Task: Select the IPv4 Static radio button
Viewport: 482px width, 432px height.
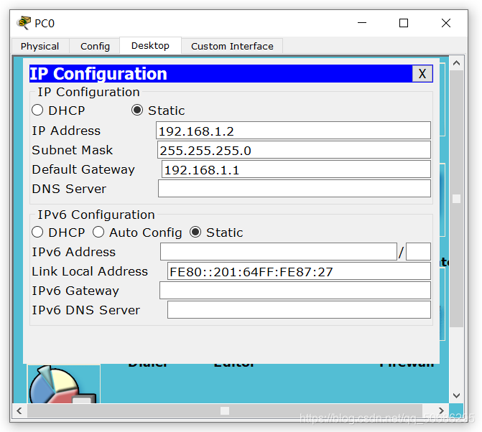Action: tap(137, 111)
